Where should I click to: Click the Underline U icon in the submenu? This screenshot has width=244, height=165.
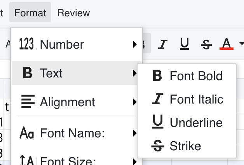point(157,123)
